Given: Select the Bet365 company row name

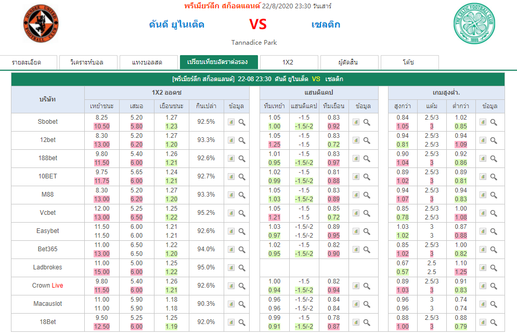Looking at the screenshot, I should pos(48,249).
